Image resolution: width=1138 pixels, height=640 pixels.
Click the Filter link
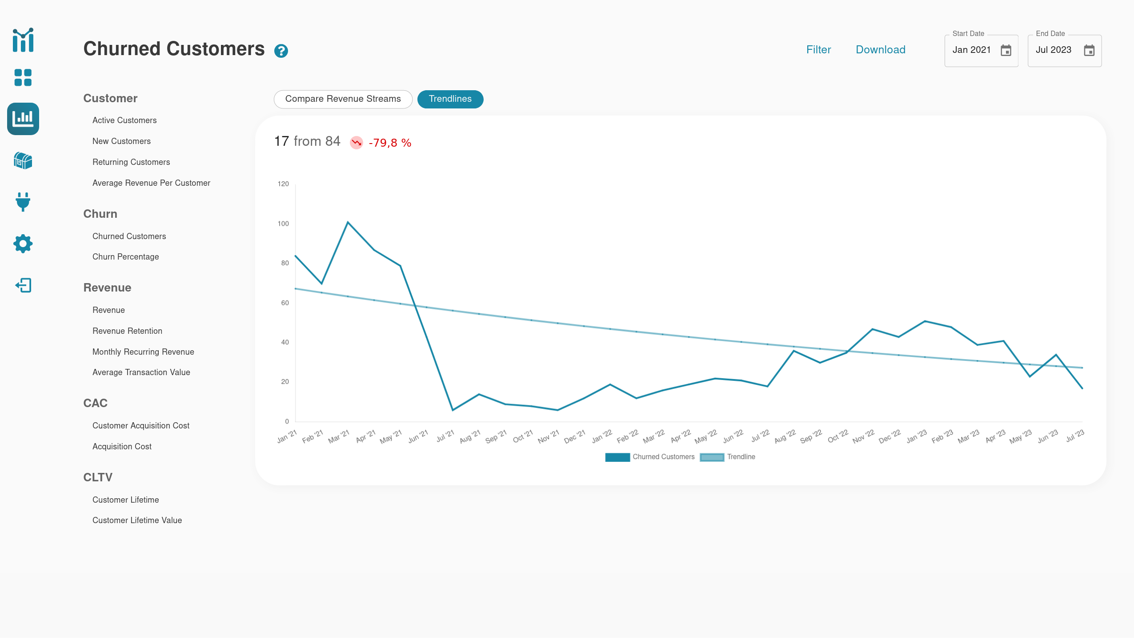click(x=818, y=49)
